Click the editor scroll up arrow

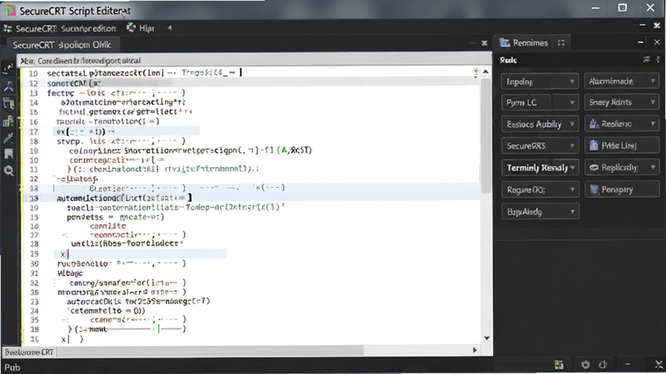coord(485,71)
